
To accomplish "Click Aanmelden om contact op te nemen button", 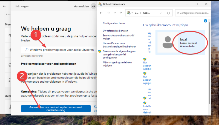I will click(56, 109).
